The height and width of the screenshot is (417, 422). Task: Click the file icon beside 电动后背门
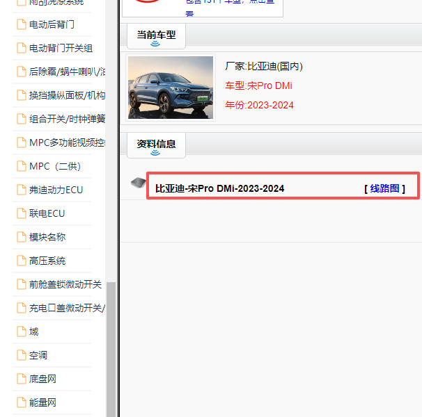click(22, 24)
